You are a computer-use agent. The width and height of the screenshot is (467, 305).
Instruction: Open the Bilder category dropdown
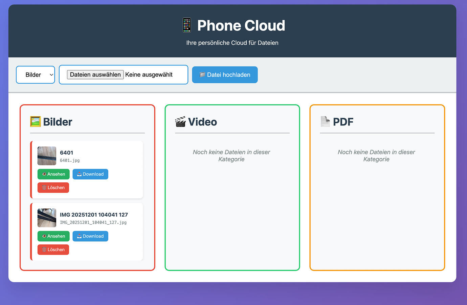[x=36, y=75]
